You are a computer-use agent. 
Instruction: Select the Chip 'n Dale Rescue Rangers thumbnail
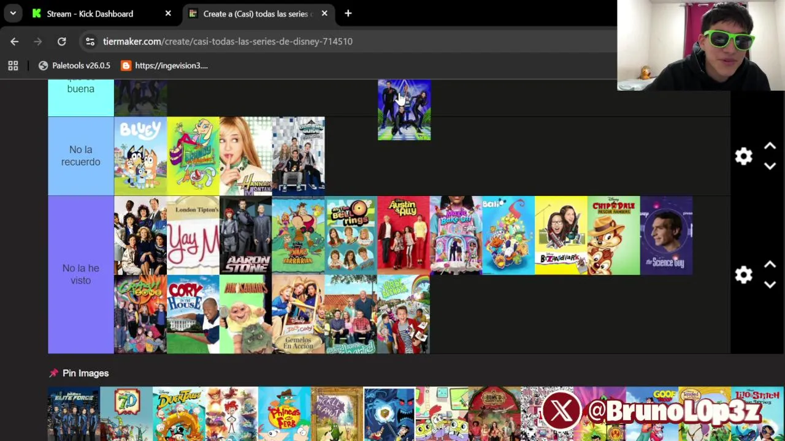[x=614, y=235]
